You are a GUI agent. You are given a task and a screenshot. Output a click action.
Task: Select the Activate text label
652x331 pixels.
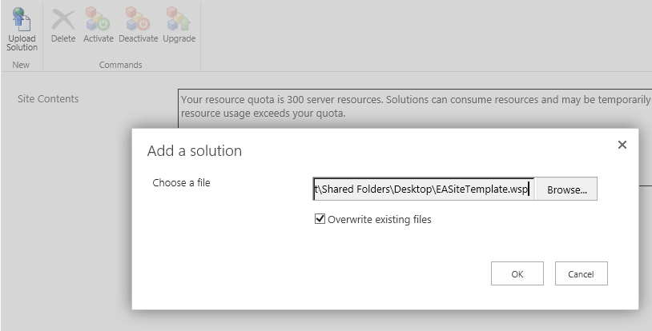coord(99,38)
